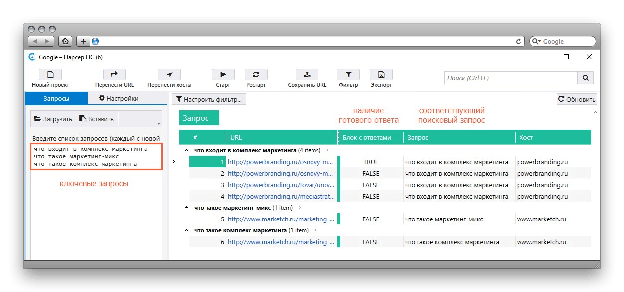
Task: Open the query panel toolbar overflow dropdown
Action: pyautogui.click(x=159, y=123)
